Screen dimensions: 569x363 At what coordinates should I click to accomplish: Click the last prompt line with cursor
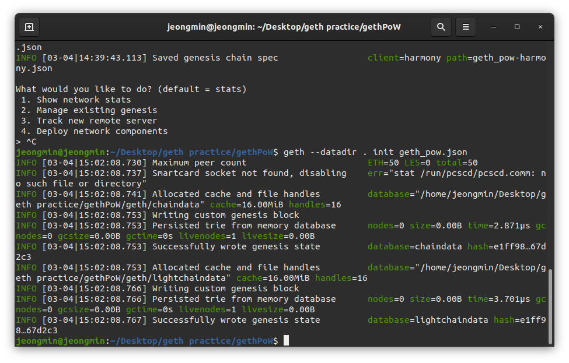pyautogui.click(x=152, y=341)
